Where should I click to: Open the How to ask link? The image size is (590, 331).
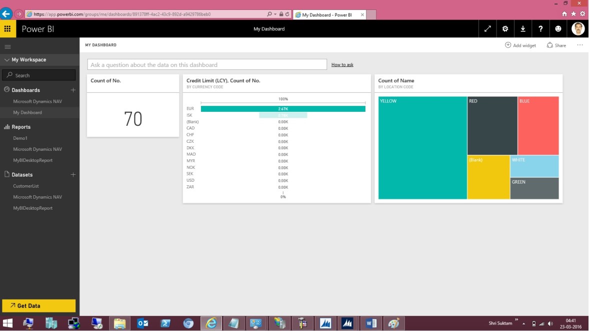(x=342, y=64)
